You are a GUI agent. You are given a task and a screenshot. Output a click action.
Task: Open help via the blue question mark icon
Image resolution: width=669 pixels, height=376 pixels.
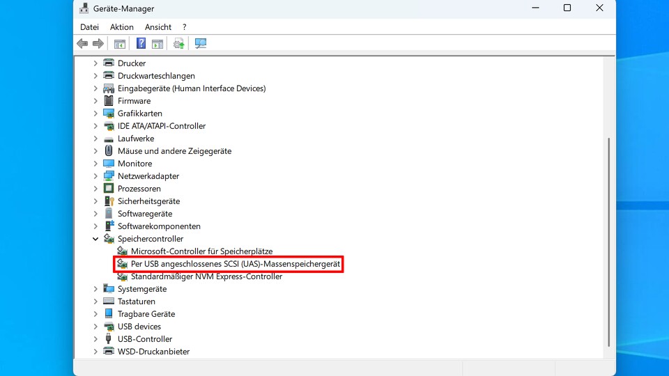coord(141,43)
